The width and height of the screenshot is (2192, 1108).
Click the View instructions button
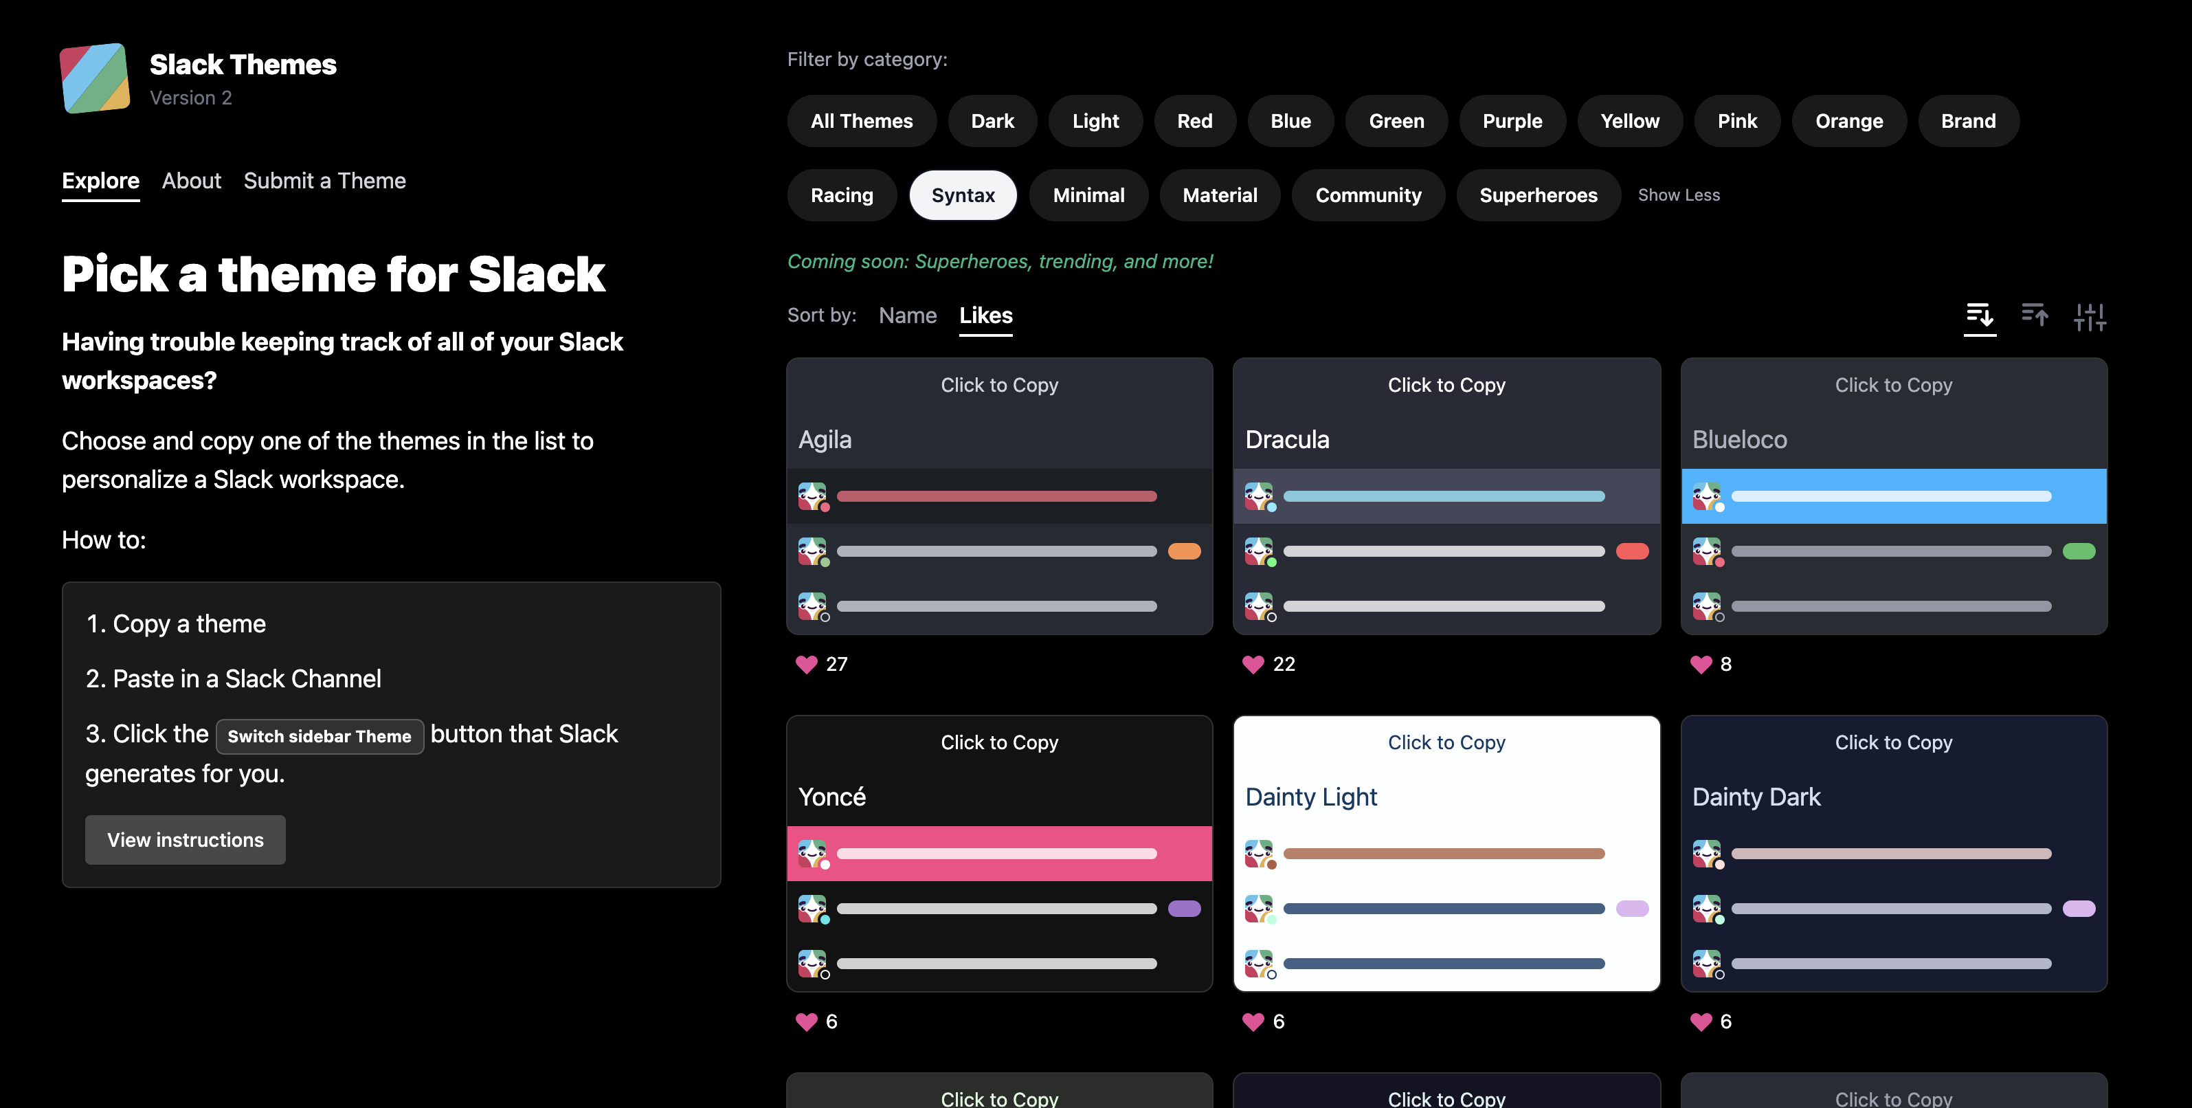185,840
